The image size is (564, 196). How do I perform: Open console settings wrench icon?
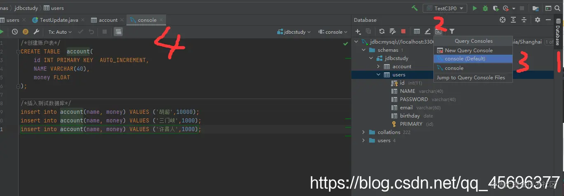tap(36, 32)
